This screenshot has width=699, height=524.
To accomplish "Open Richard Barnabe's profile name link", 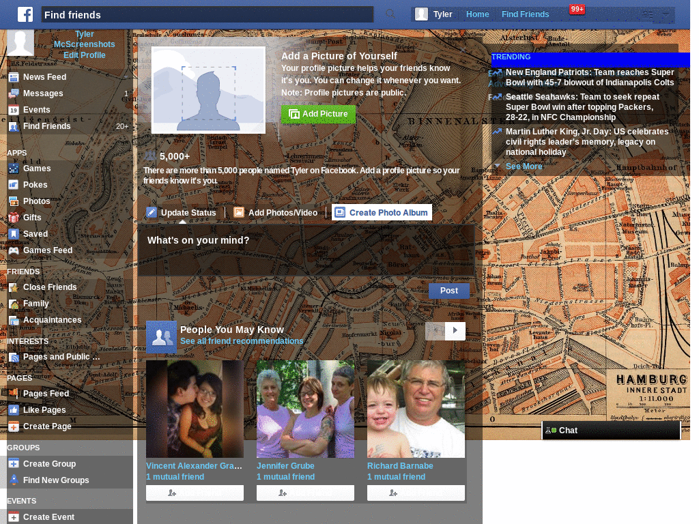I will click(x=400, y=465).
